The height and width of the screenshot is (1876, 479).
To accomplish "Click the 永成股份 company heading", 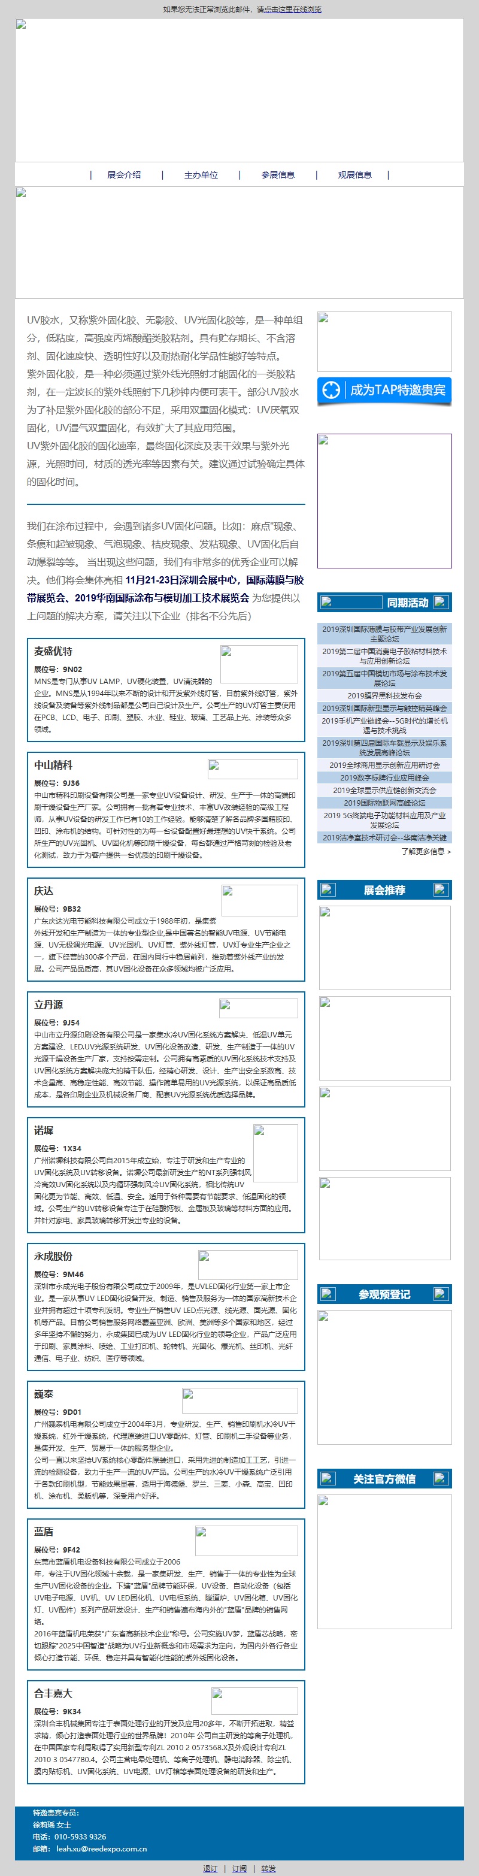I will [x=53, y=1256].
